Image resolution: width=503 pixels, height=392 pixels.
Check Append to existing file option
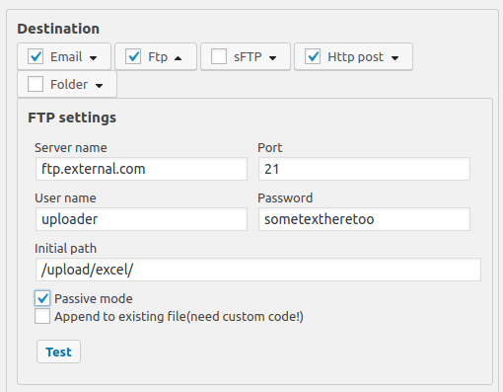coord(42,316)
